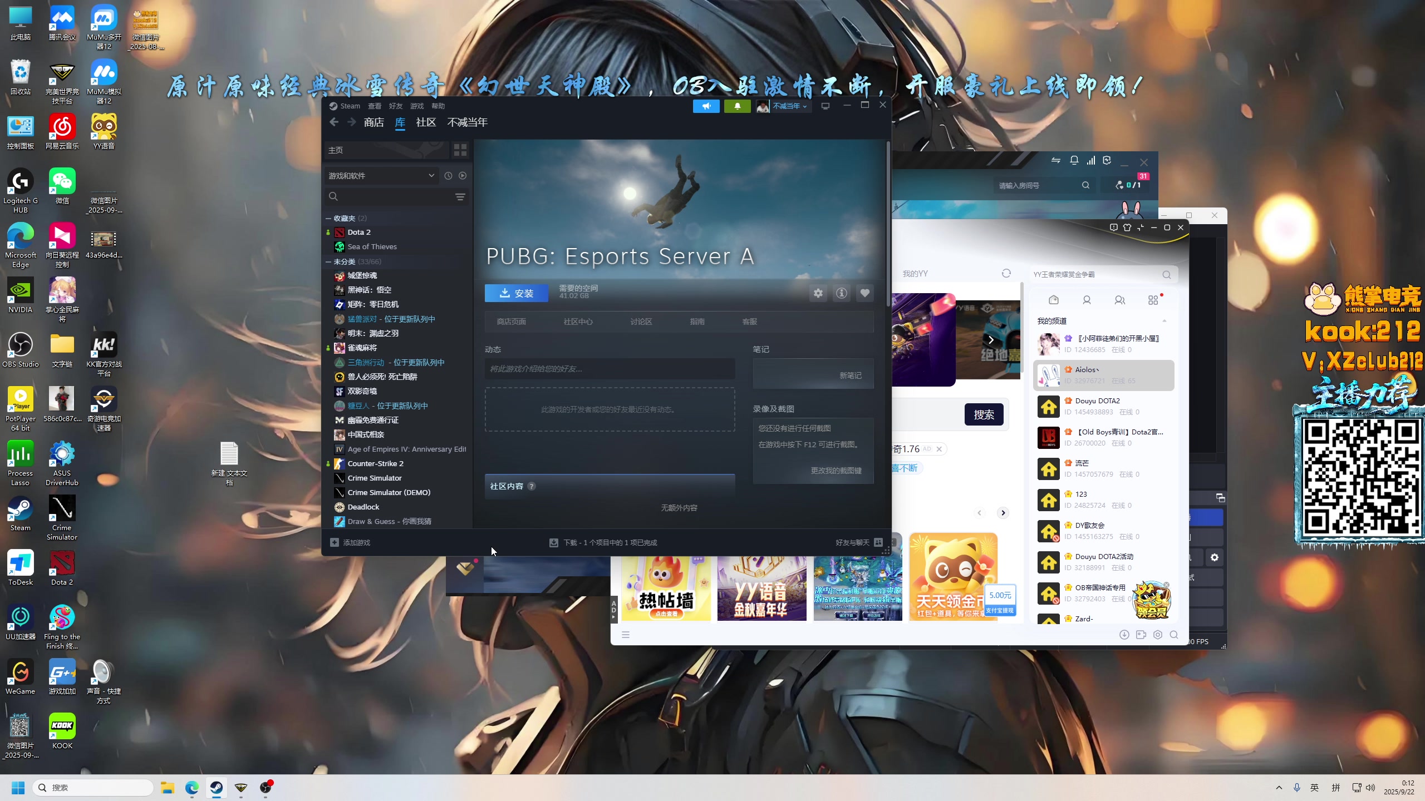Open OBS Studio desktop icon
Screen dimensions: 1425x801
pos(21,350)
